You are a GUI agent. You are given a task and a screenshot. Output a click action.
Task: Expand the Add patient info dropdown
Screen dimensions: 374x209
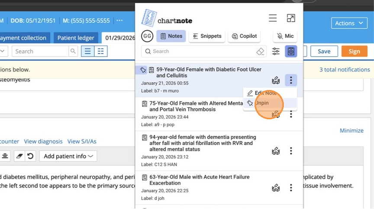pos(68,156)
